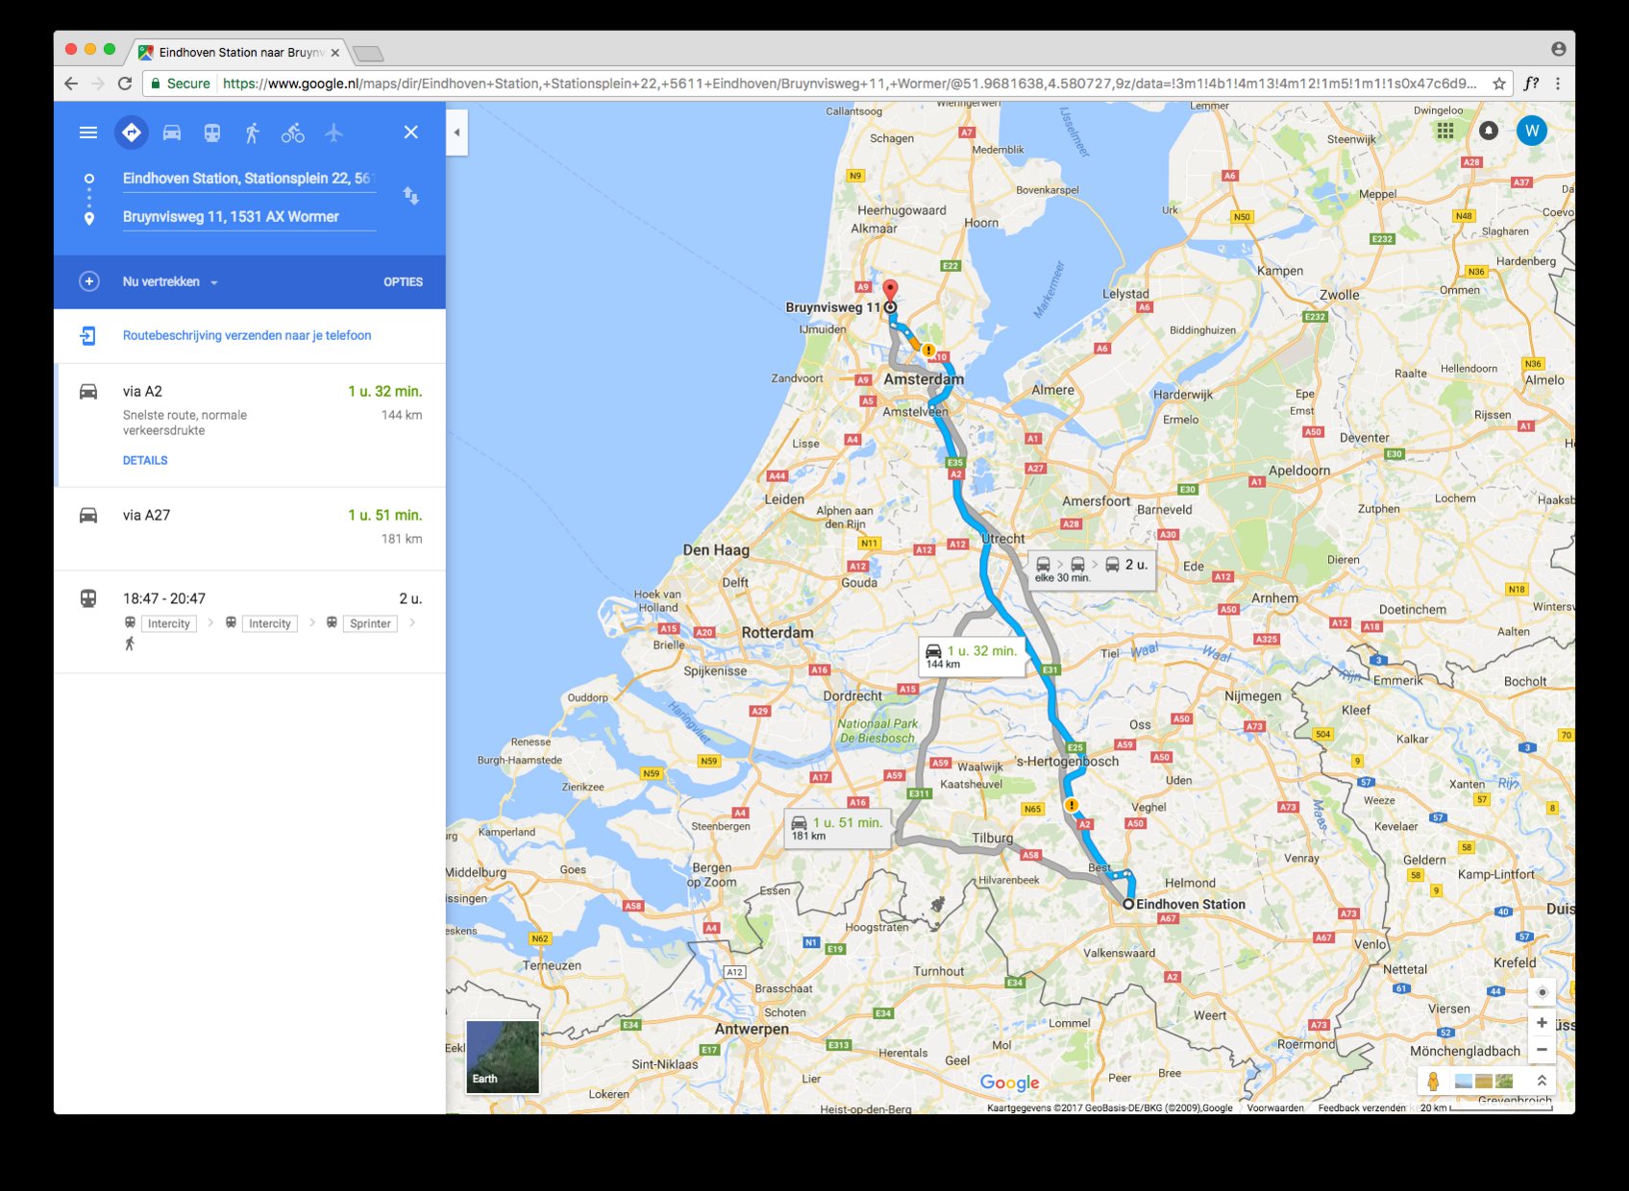Zoom in the map with plus button

click(x=1542, y=1023)
